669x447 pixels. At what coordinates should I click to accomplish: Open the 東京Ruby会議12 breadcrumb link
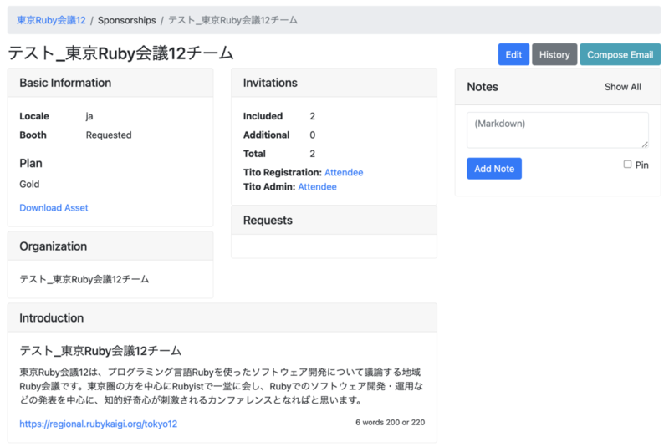[51, 20]
